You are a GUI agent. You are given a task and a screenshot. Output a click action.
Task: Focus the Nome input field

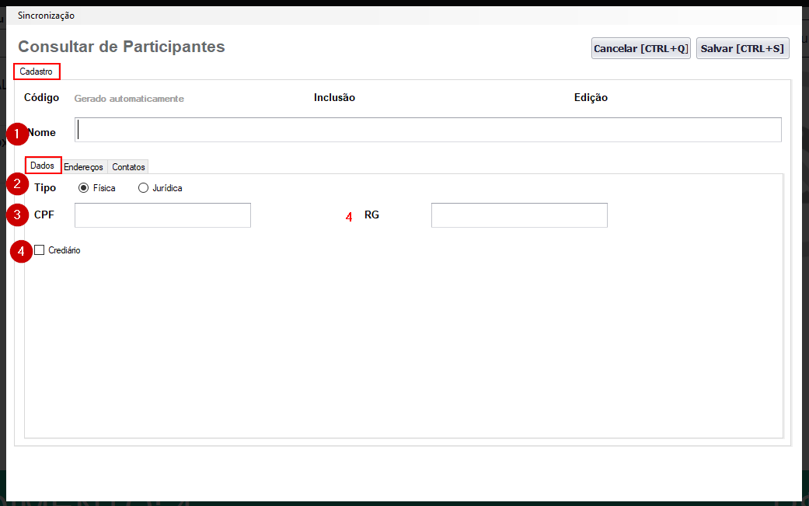pos(427,130)
